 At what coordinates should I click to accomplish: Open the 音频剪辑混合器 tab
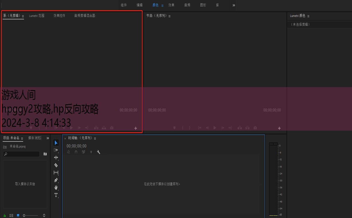pos(85,16)
